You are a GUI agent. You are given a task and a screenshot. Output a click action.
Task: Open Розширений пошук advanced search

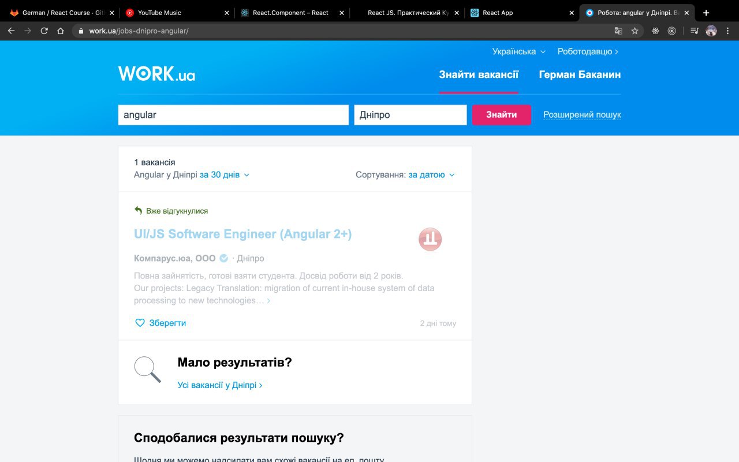coord(582,114)
